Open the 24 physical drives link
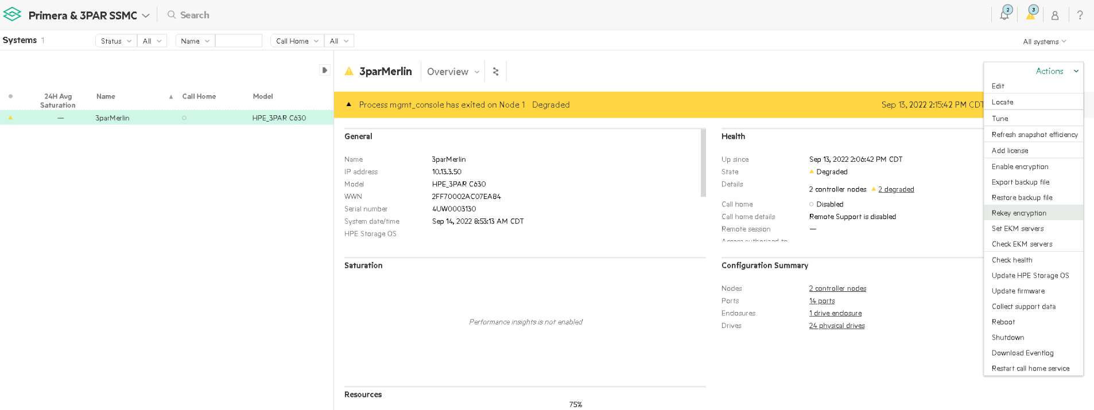The width and height of the screenshot is (1094, 410). (837, 326)
